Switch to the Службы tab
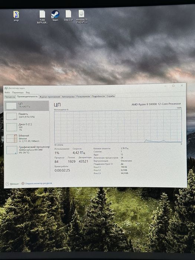Image resolution: width=195 pixels, height=260 pixels. (111, 96)
